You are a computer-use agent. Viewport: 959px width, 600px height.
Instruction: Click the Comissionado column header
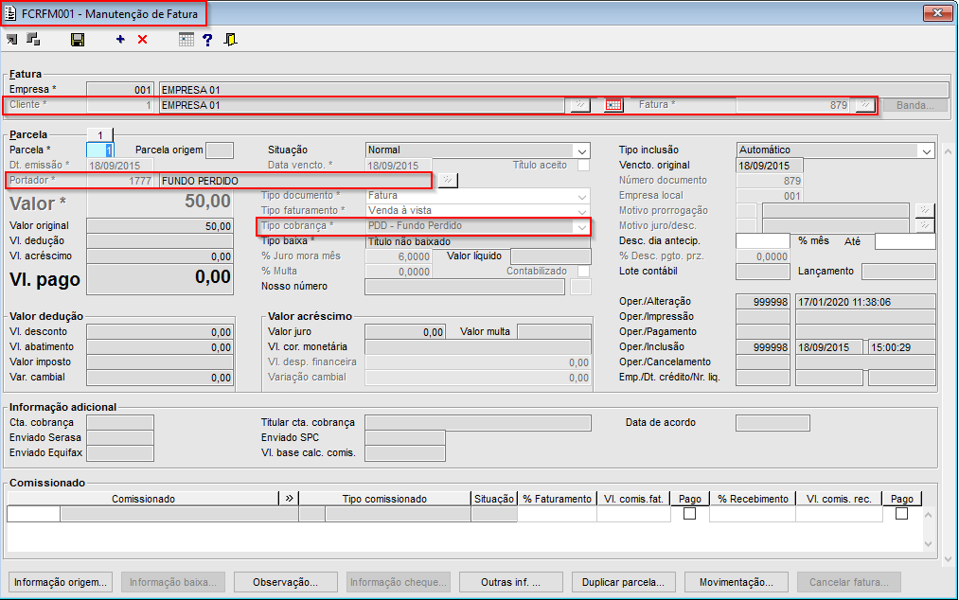143,499
